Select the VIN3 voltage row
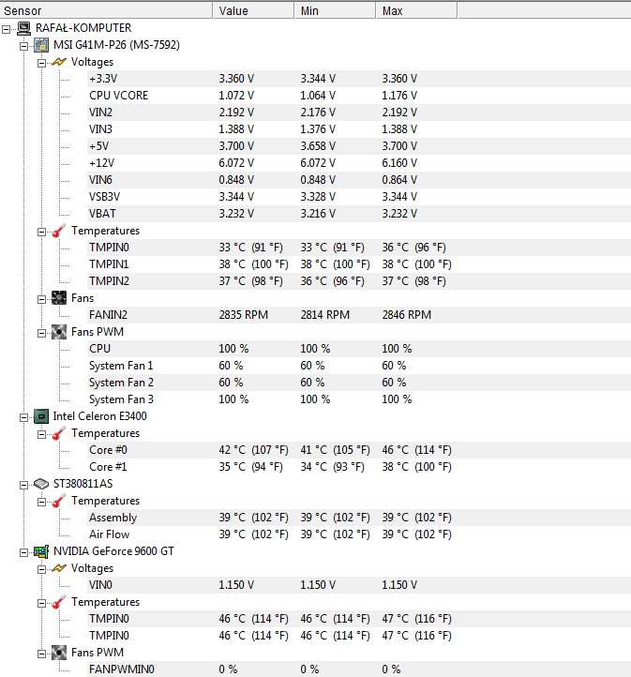The width and height of the screenshot is (631, 677). 359,129
